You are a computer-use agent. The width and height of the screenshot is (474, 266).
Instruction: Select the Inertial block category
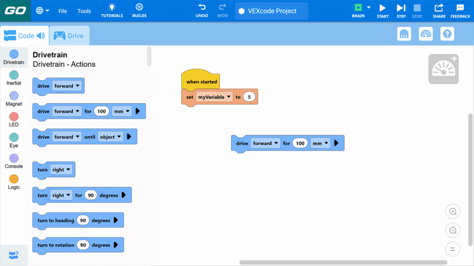click(14, 78)
